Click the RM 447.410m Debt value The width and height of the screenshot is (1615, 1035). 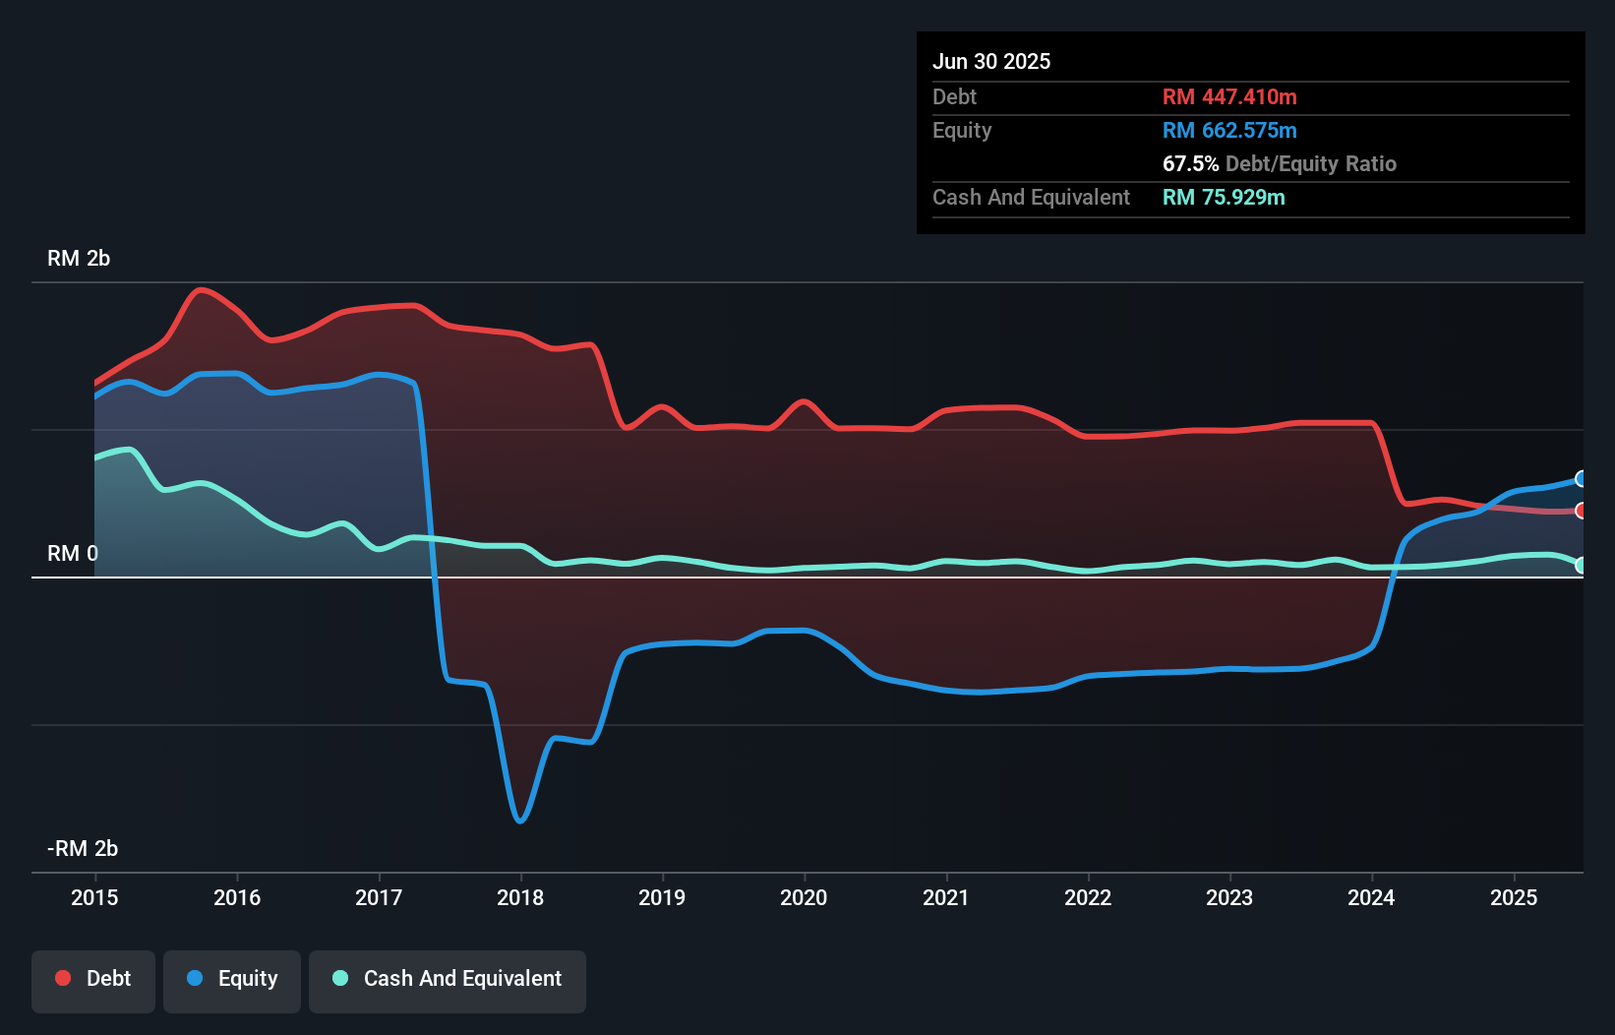click(x=1229, y=96)
